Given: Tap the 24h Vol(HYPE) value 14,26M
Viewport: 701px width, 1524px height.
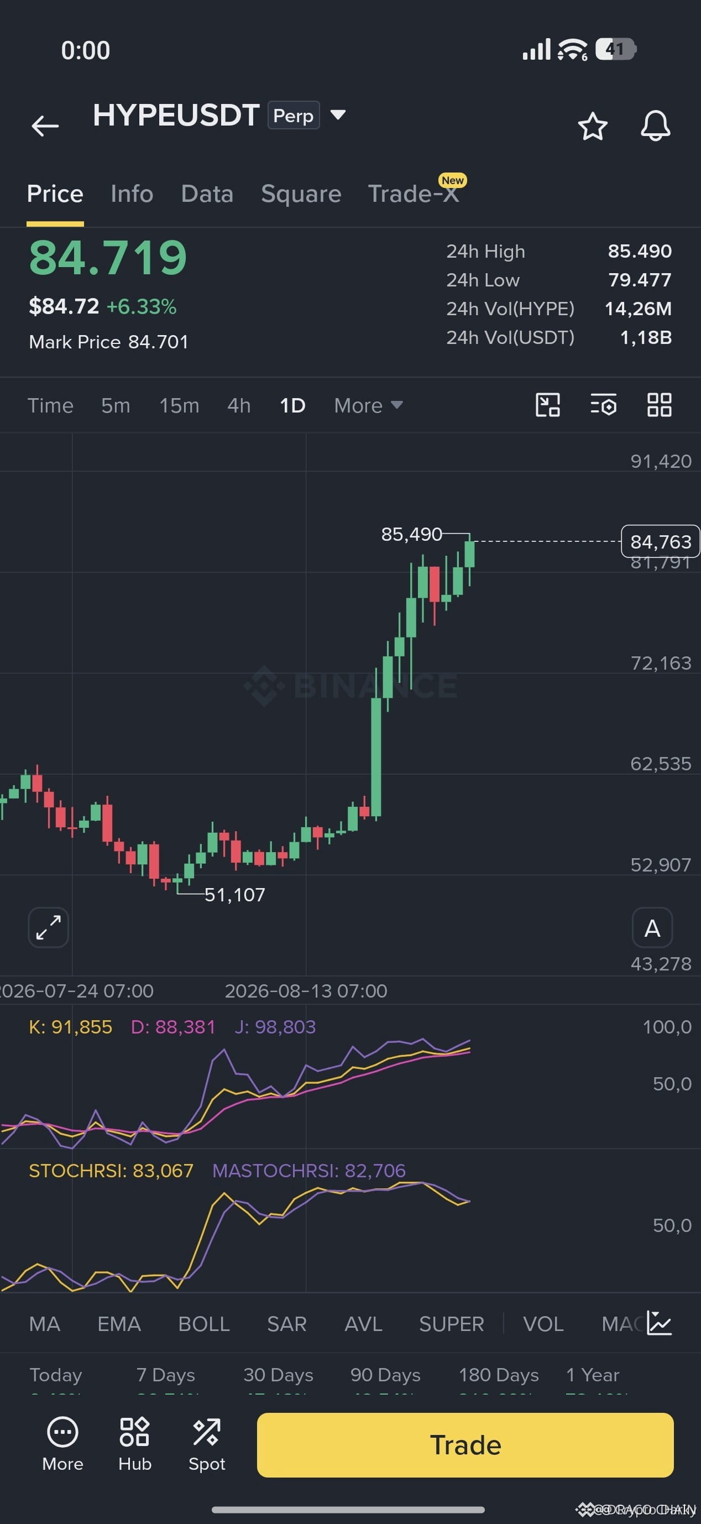Looking at the screenshot, I should tap(638, 309).
